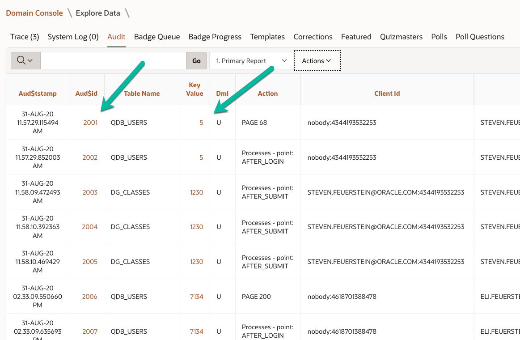The height and width of the screenshot is (340, 520).
Task: Expand the chevron next to the magnifier icon
Action: point(30,60)
